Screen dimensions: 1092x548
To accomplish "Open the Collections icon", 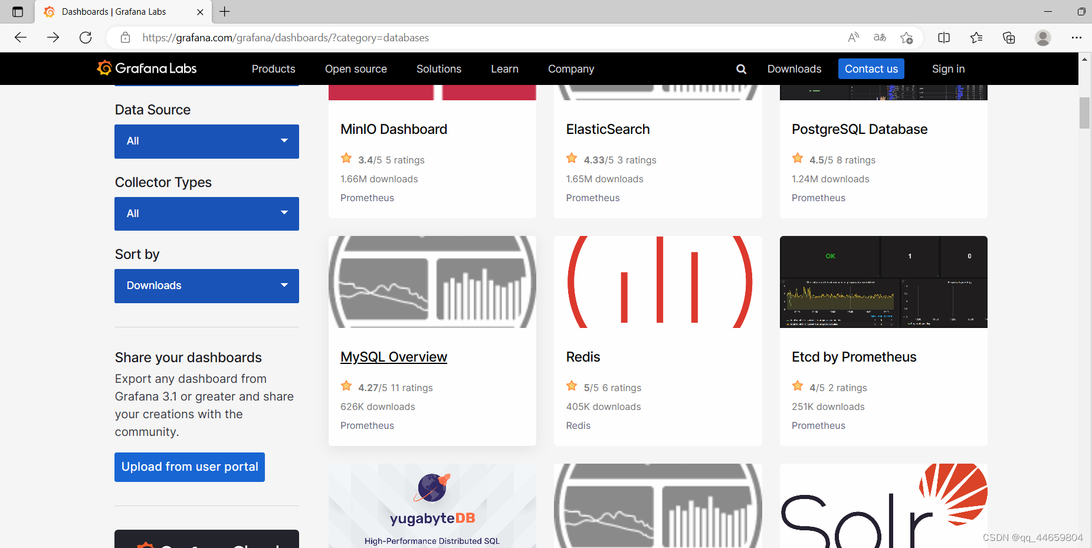I will pyautogui.click(x=1009, y=38).
